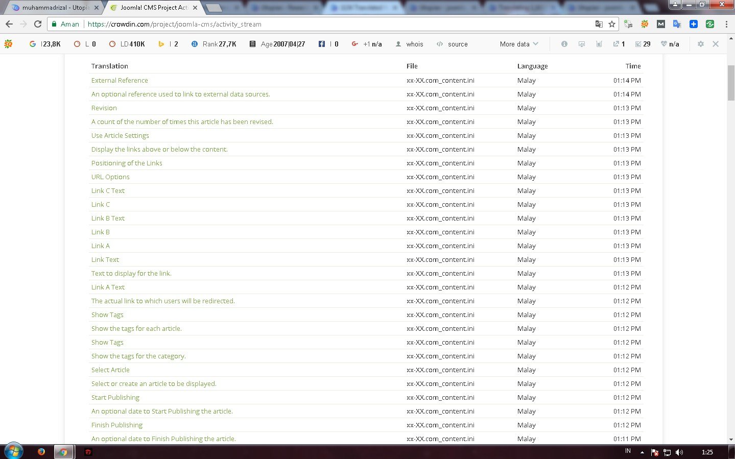The image size is (735, 459).
Task: Click the Age 2007|04|27 archive entry
Action: [x=283, y=44]
